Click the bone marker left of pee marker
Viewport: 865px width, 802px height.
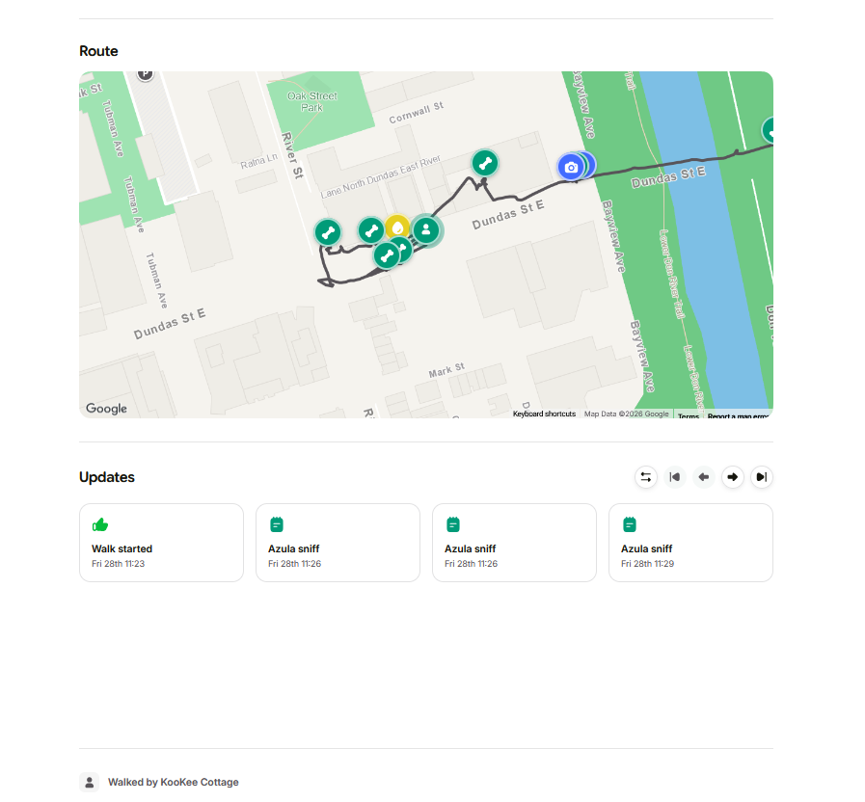pyautogui.click(x=371, y=230)
